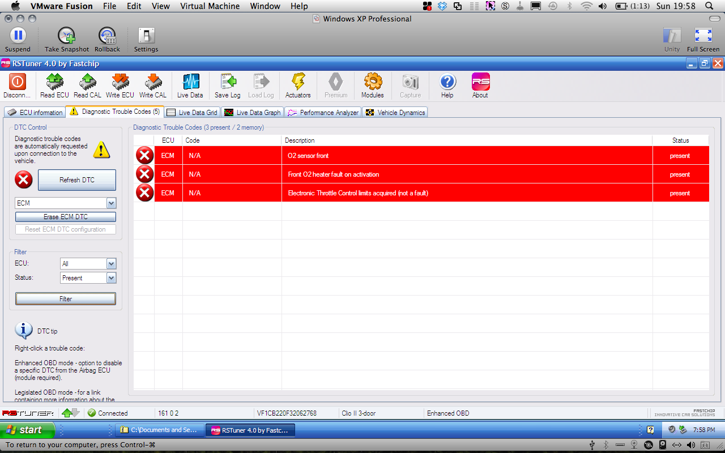Click the VMware Rollback icon
The height and width of the screenshot is (453, 725).
(x=107, y=35)
